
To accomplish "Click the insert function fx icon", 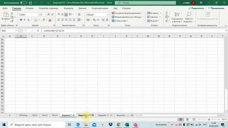I will 38,31.
